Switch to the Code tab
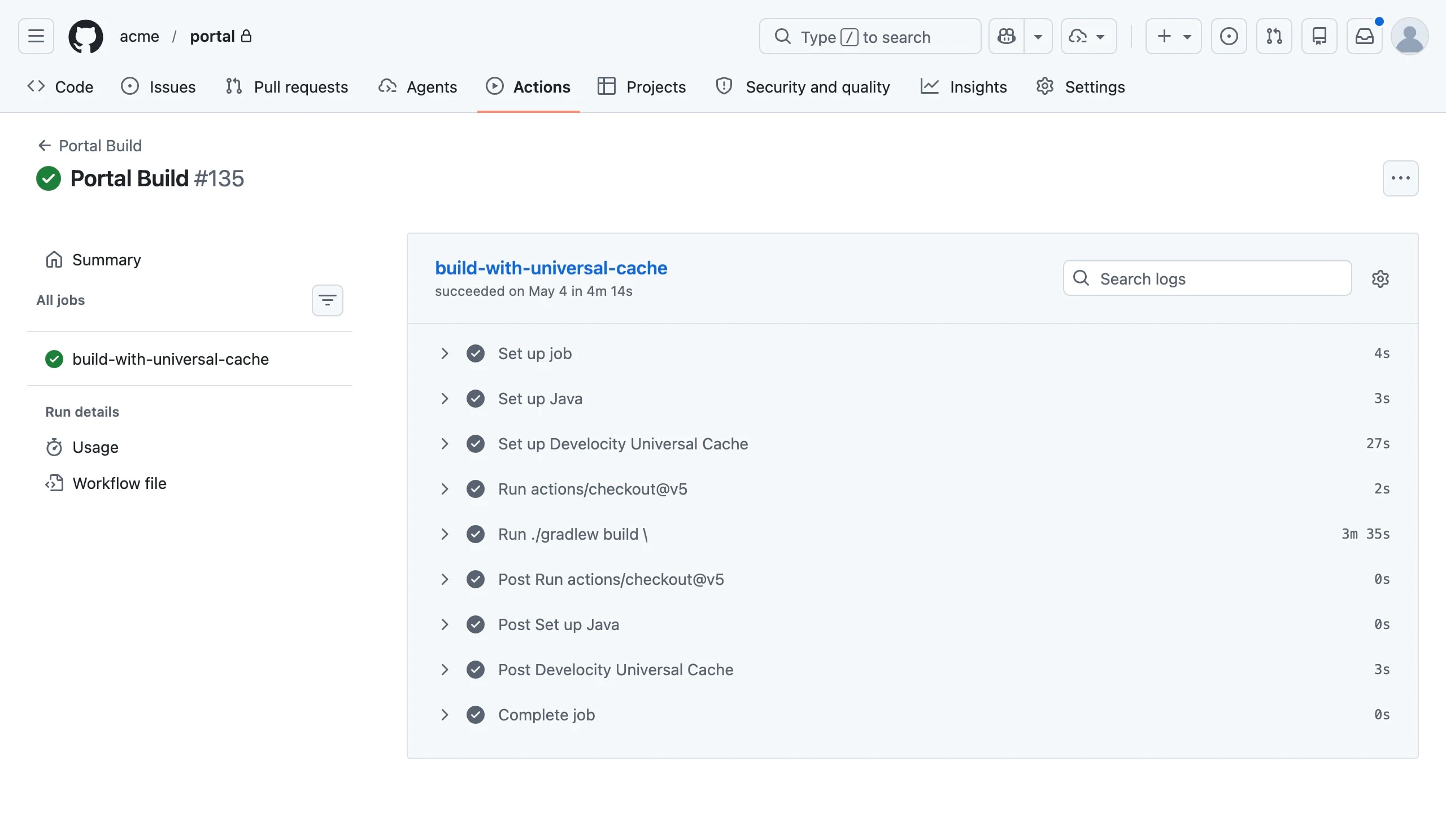The width and height of the screenshot is (1446, 813). tap(60, 86)
